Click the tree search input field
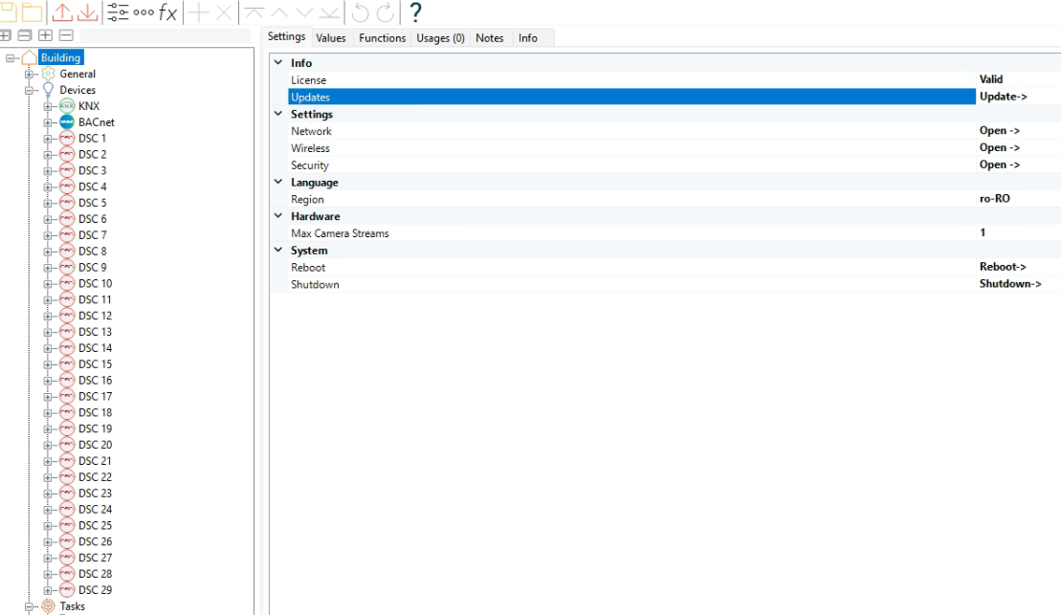Image resolution: width=1061 pixels, height=615 pixels. 166,35
